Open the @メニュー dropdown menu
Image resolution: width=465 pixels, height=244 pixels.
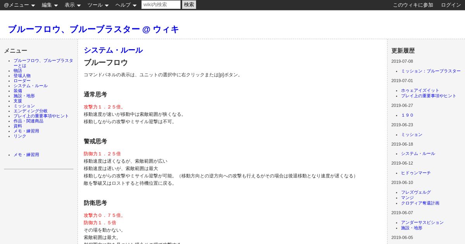coord(19,5)
